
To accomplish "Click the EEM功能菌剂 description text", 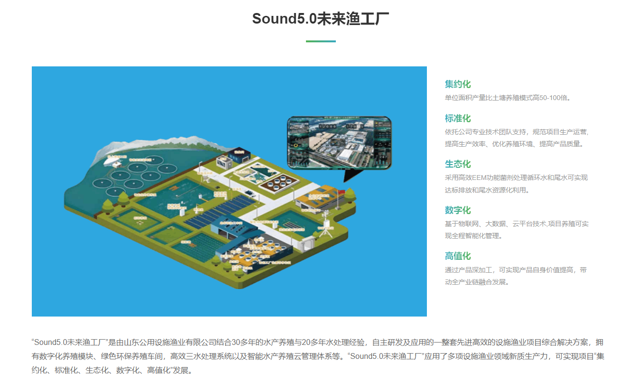I will tap(516, 178).
